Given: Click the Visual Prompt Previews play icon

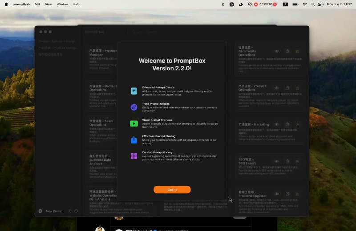Looking at the screenshot, I should pos(134,123).
